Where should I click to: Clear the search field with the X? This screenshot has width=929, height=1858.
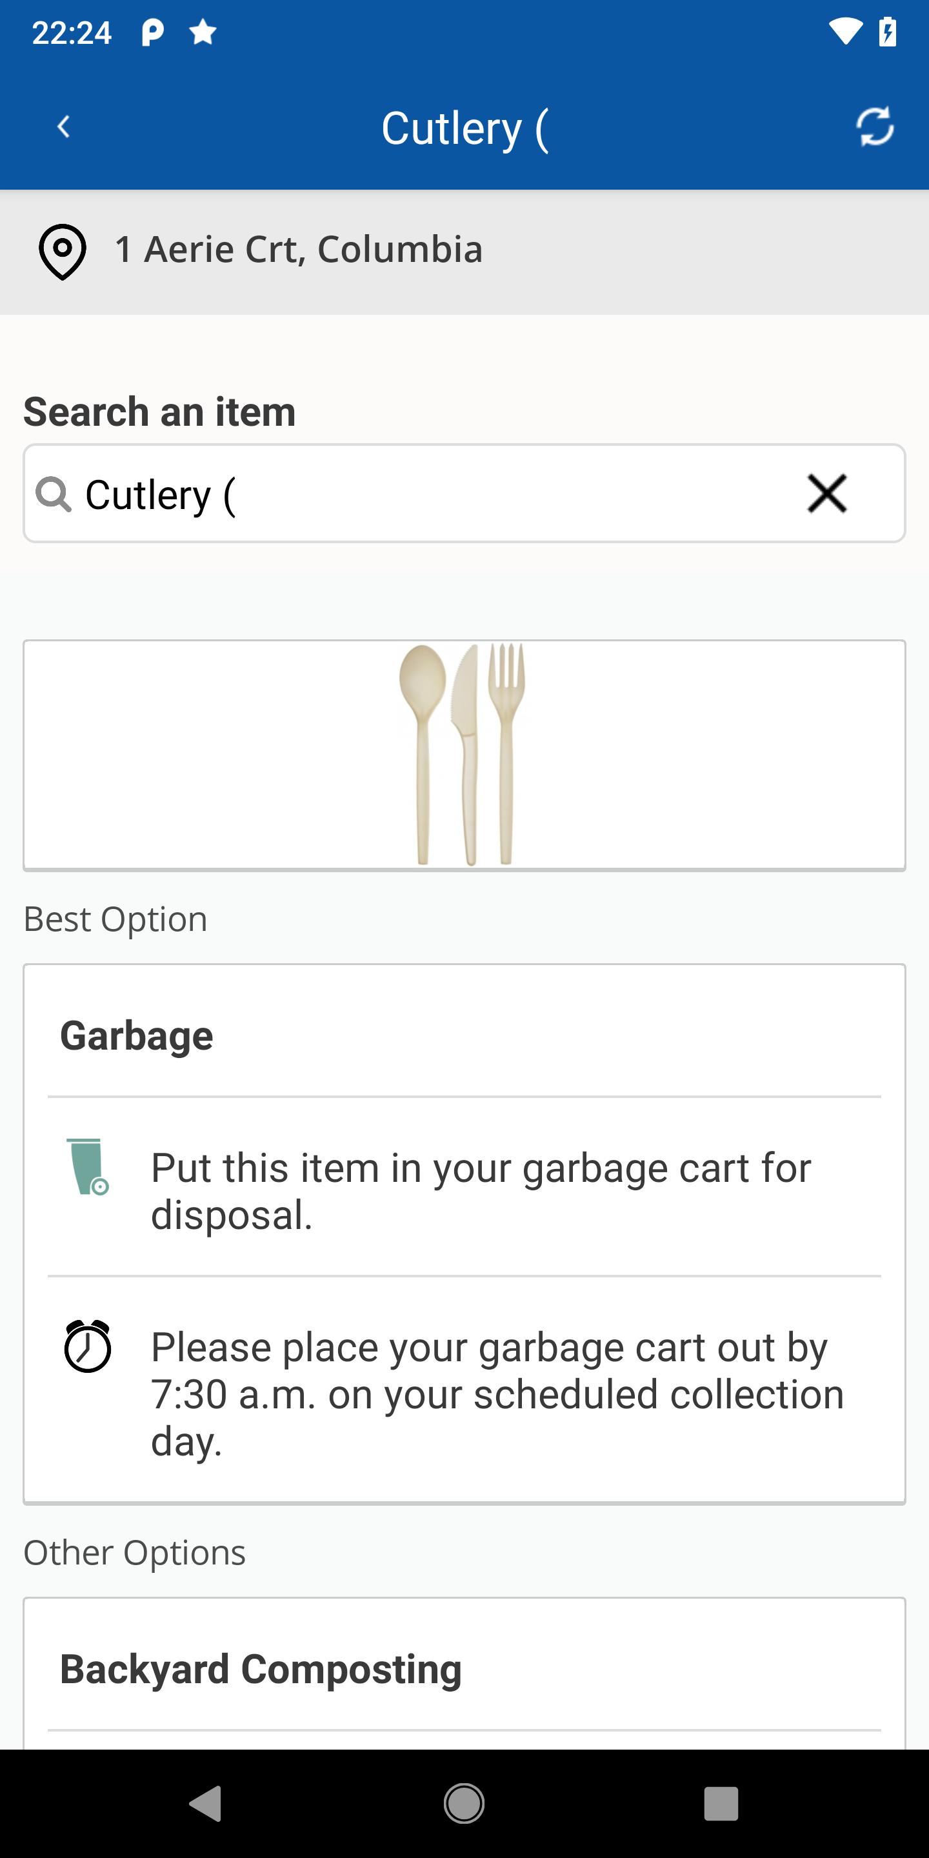coord(826,494)
